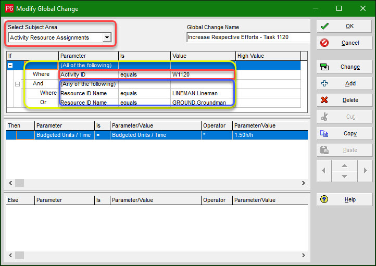Click the Global Change Name text field
This screenshot has height=266, width=376.
[248, 37]
